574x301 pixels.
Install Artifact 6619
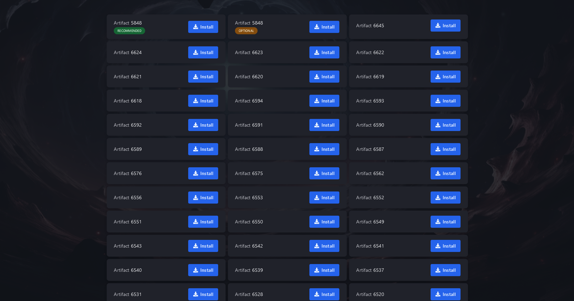pos(445,77)
